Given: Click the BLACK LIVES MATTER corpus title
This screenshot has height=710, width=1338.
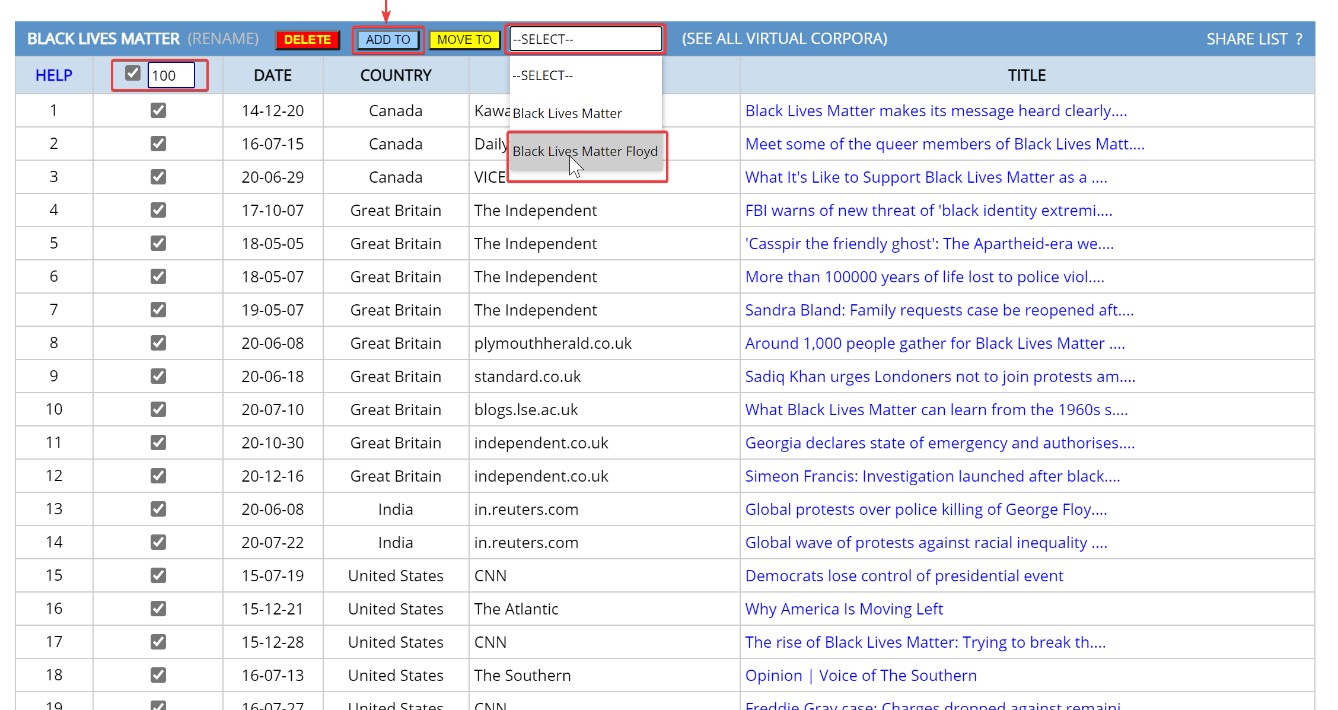Looking at the screenshot, I should 103,39.
